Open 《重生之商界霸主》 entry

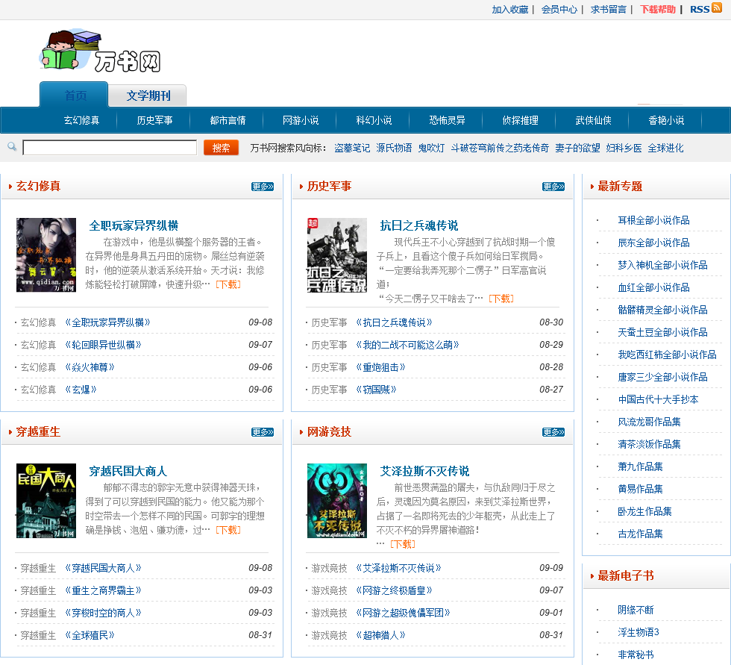(103, 590)
